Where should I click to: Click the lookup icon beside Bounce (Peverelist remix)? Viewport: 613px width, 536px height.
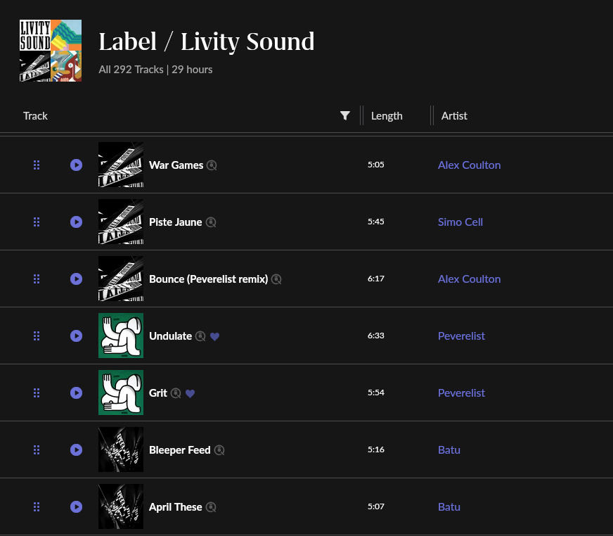(276, 279)
